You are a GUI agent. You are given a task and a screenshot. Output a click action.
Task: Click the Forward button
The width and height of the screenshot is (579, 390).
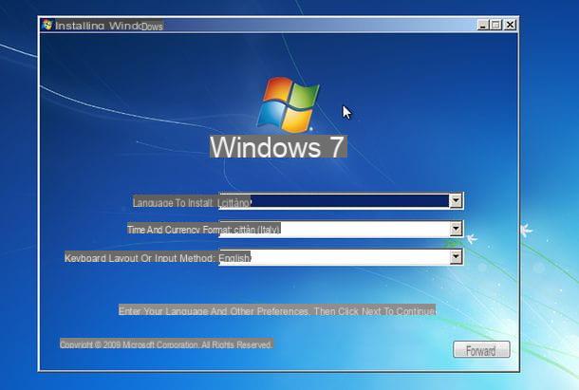tap(481, 349)
